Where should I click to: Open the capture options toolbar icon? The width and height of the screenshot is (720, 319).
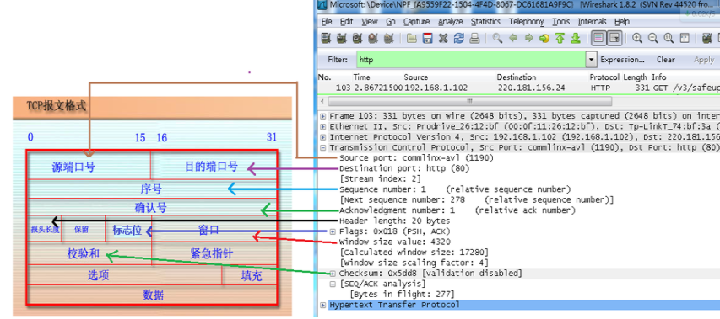point(341,39)
